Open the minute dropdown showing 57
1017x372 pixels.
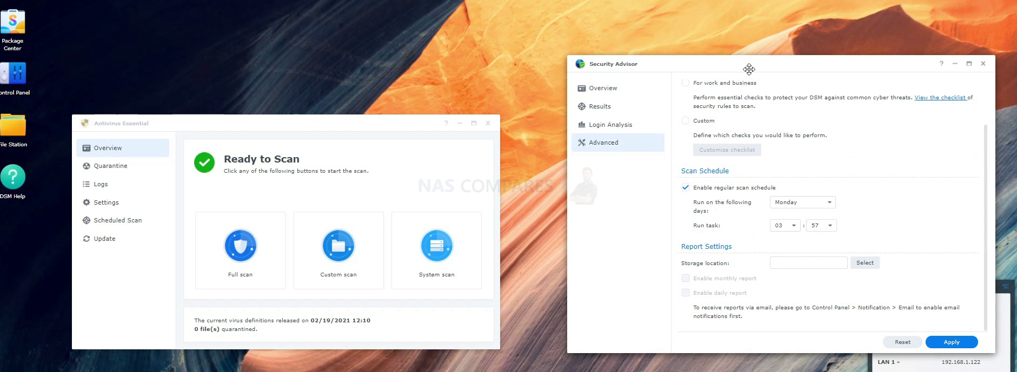[821, 226]
